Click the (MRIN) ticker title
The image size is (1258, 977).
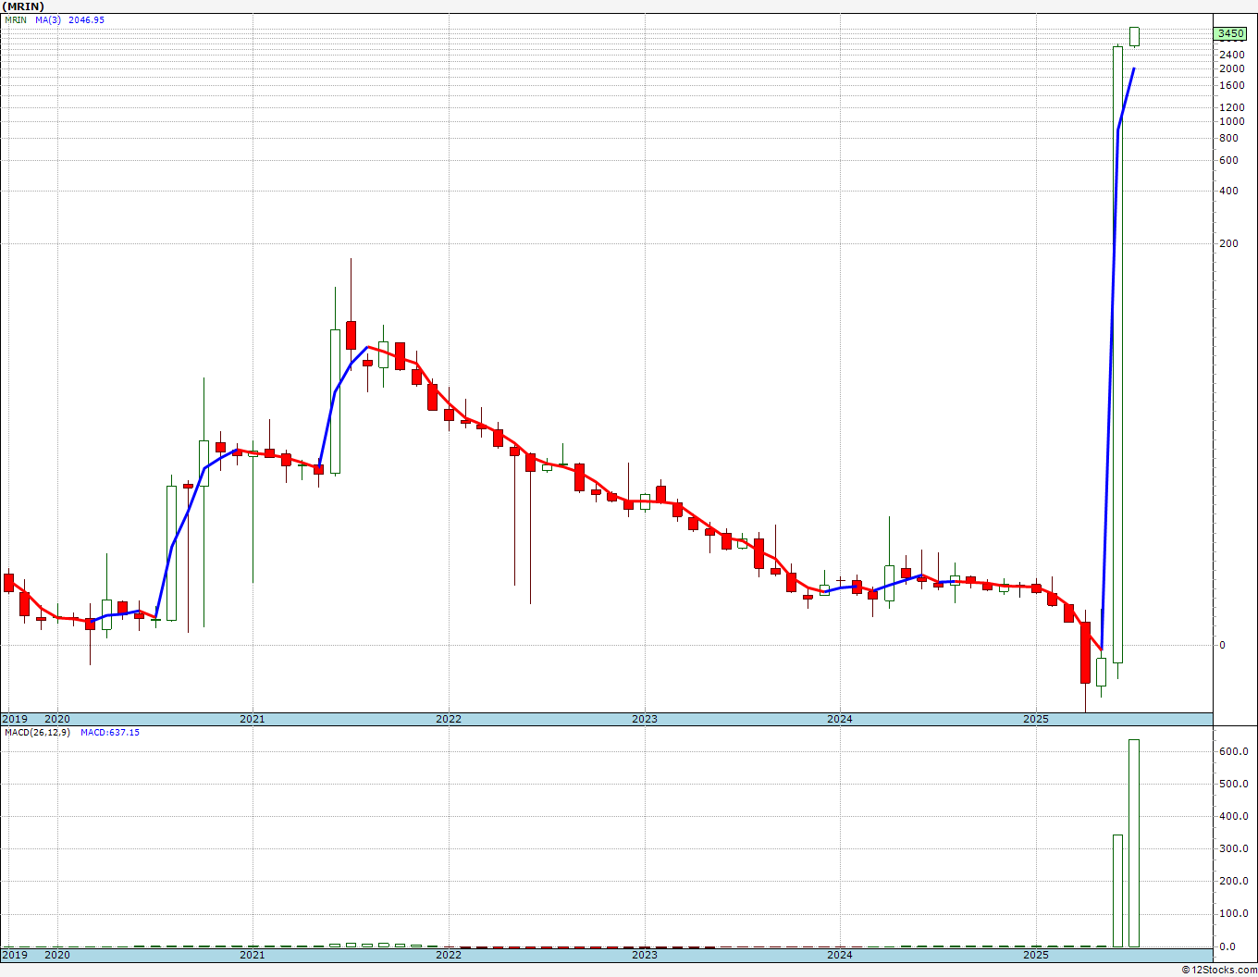coord(23,6)
